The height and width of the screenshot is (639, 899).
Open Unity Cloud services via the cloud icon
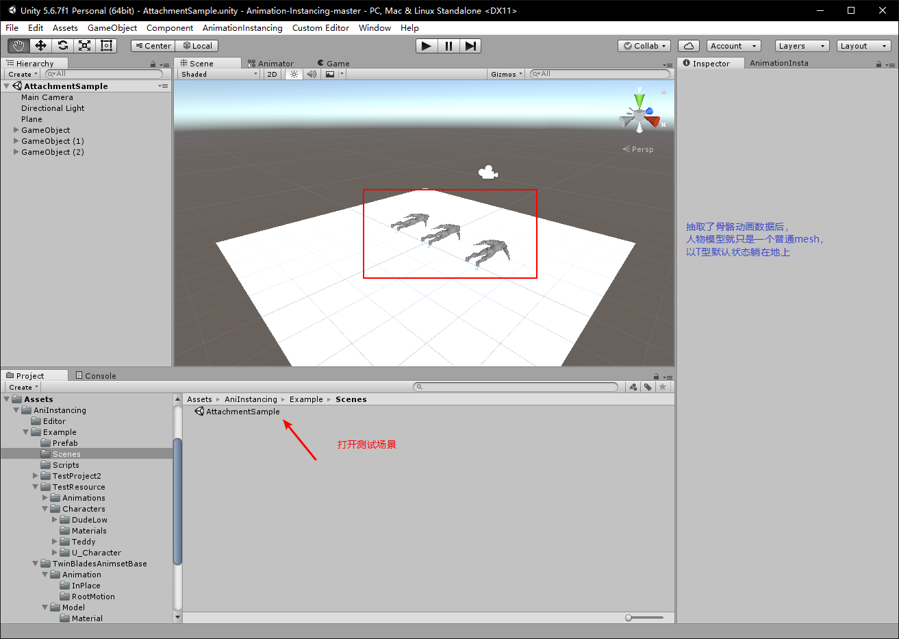(x=688, y=45)
